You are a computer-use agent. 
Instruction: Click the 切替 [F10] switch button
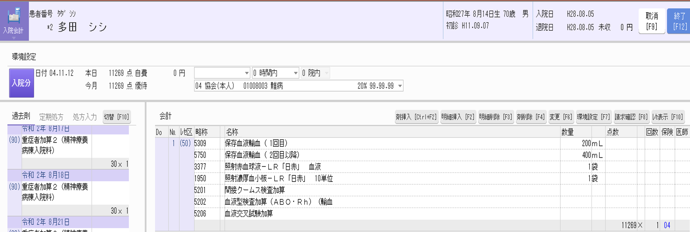(x=116, y=117)
